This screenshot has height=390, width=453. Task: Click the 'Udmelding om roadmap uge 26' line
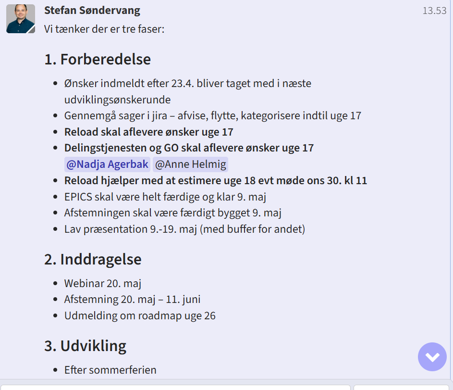[x=140, y=315]
